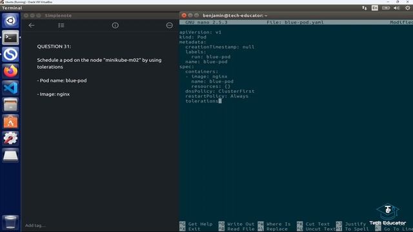Click the Terminal label in top panel
This screenshot has width=413, height=232.
click(12, 8)
